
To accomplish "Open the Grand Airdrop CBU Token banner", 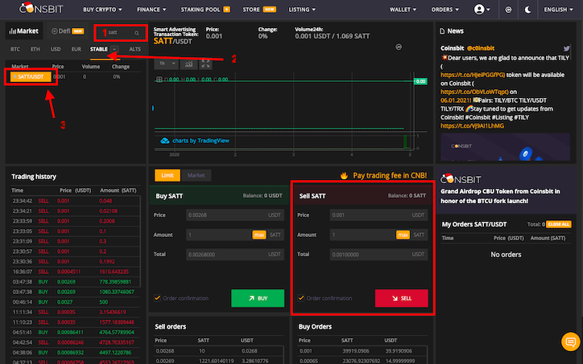I will point(506,190).
